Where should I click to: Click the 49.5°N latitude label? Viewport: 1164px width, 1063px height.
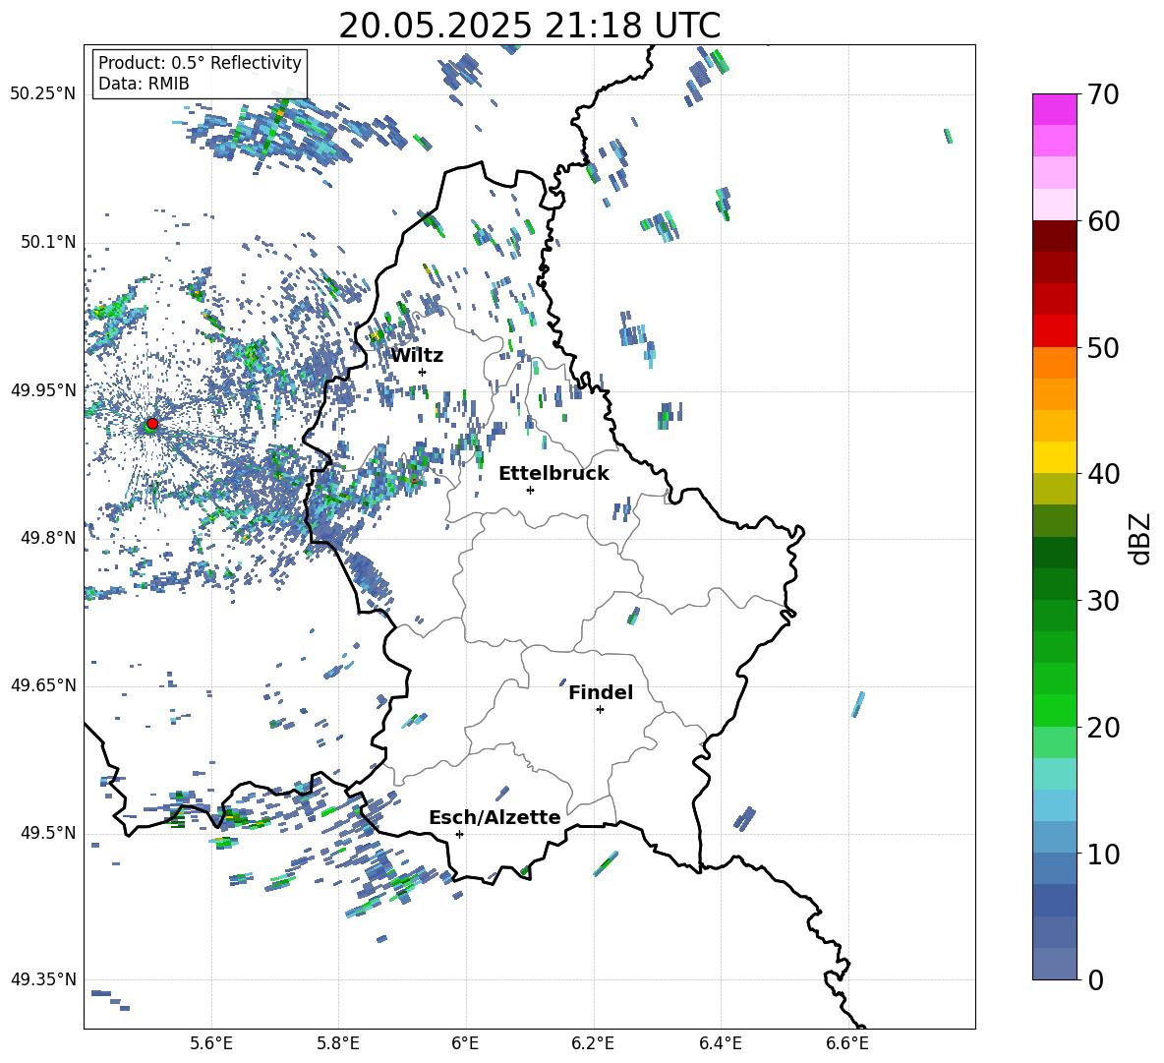click(47, 833)
